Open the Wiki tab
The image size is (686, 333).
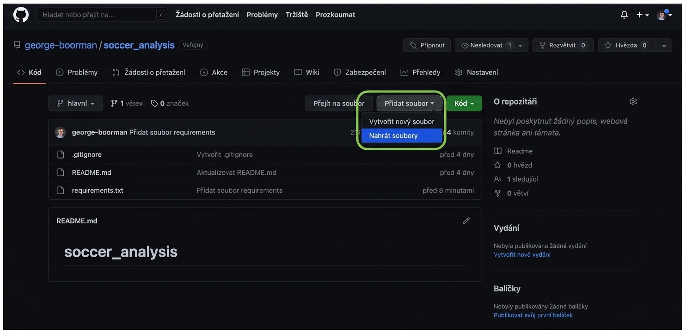tap(306, 72)
